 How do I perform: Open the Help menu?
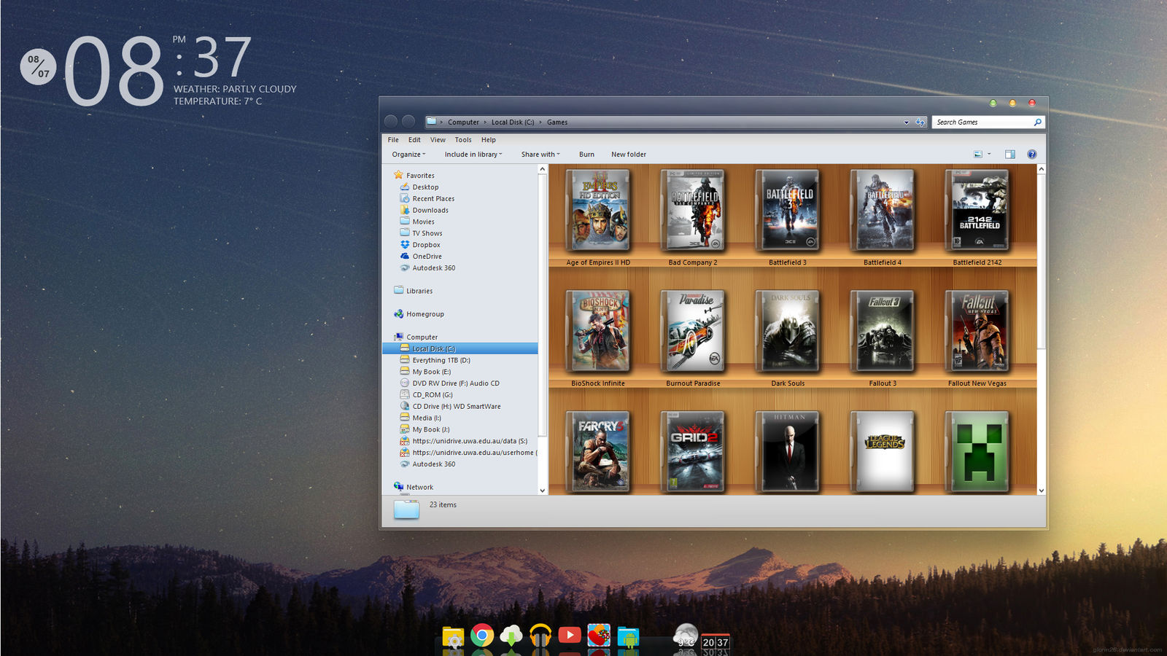[x=489, y=140]
